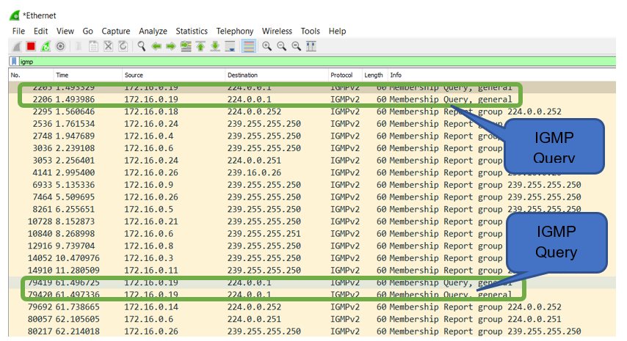Sort by the Protocol column header
The image size is (627, 341).
[x=341, y=75]
